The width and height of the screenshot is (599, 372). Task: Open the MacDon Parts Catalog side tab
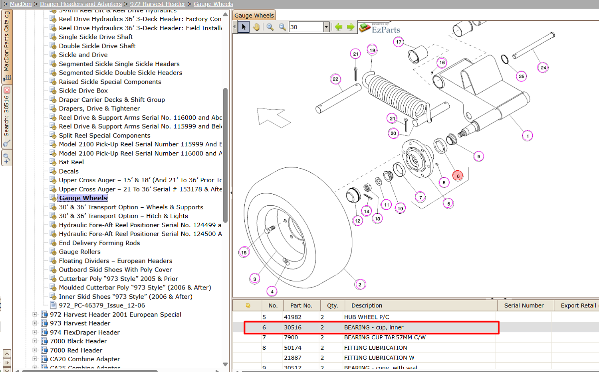point(7,47)
